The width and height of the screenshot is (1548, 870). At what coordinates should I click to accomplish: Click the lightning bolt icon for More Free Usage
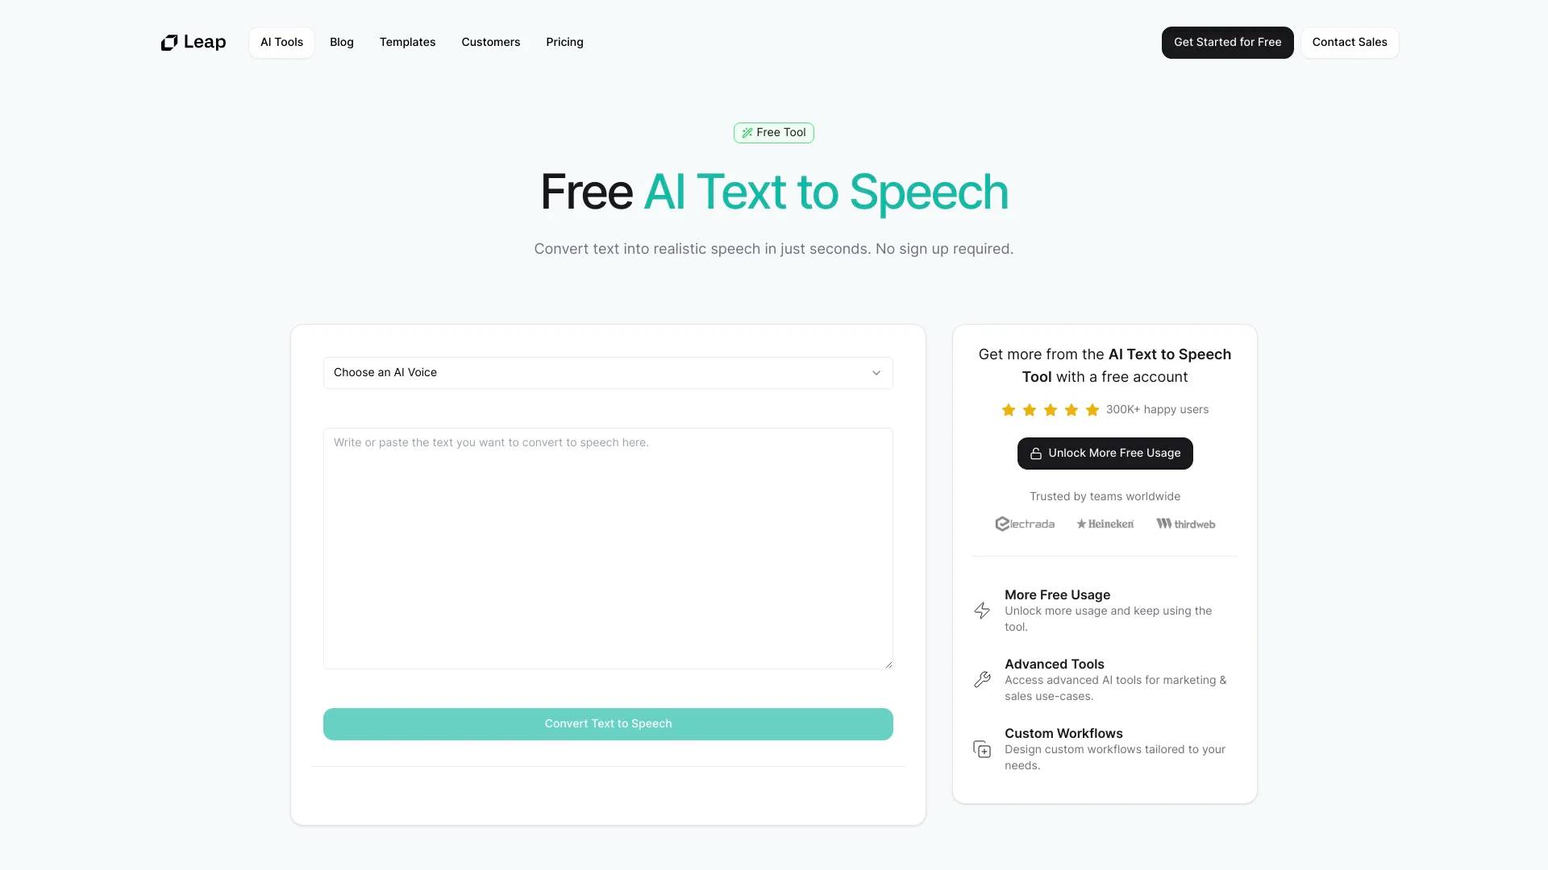point(980,610)
